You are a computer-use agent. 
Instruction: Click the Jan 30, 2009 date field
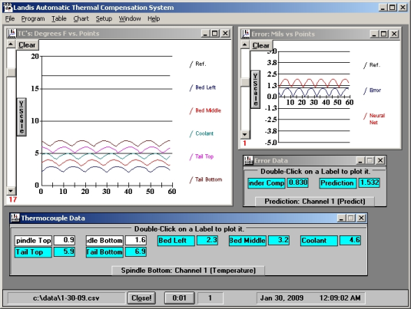[282, 298]
